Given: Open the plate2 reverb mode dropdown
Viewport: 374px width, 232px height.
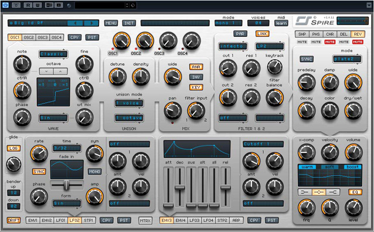Looking at the screenshot, I should click(x=347, y=59).
